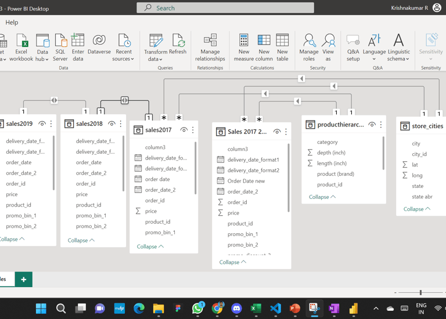Collapse the sales2018 table card
The image size is (446, 319).
(x=81, y=240)
